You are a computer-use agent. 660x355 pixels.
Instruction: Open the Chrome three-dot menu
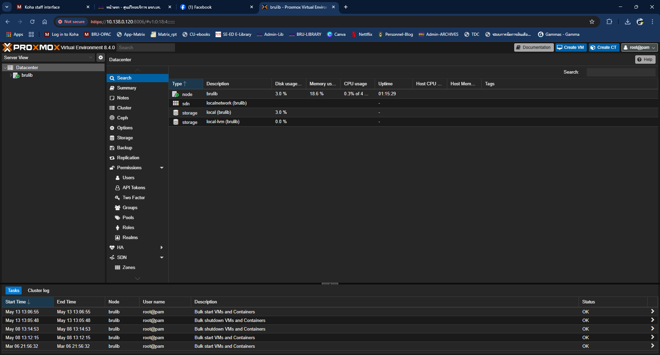(652, 22)
